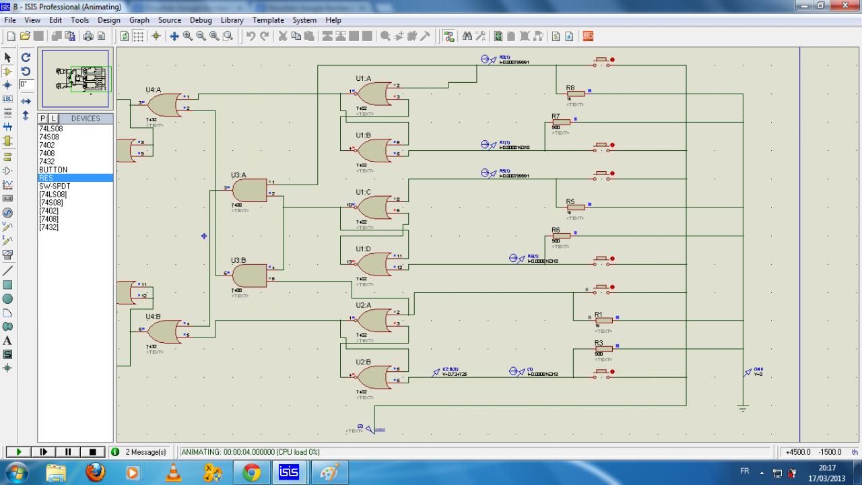The height and width of the screenshot is (485, 862).
Task: Select the Graph Mode tool
Action: pos(8,185)
